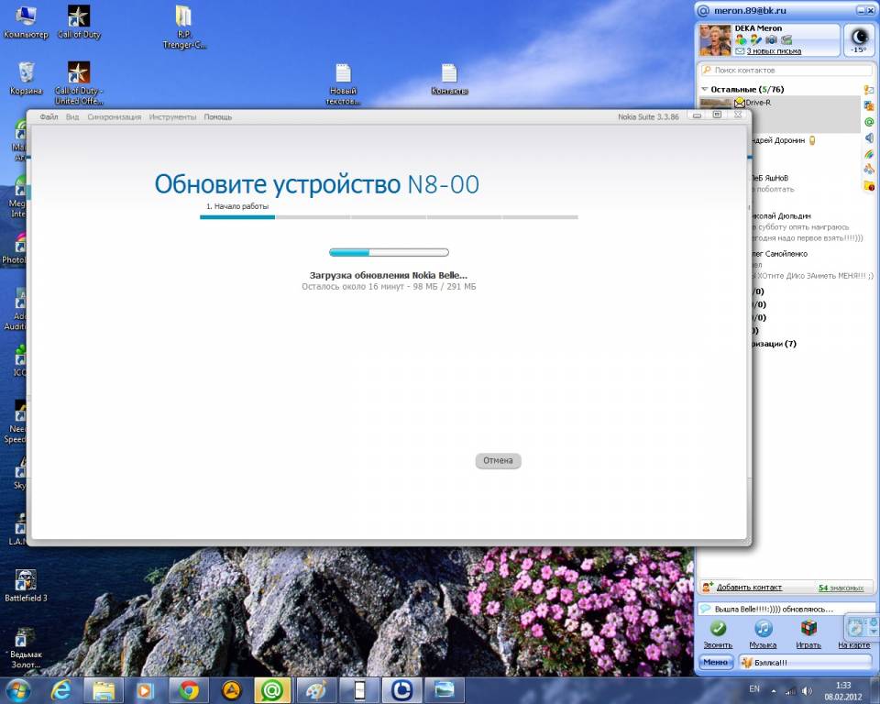Screen dimensions: 880x704
Task: Cancel the update with the Отмена button
Action: point(498,460)
